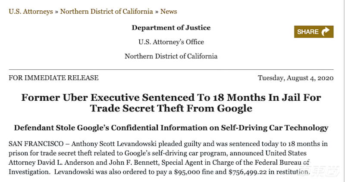Click the FOR IMMEDIATE RELEASE label
Viewport: 345px width, 182px height.
point(53,78)
